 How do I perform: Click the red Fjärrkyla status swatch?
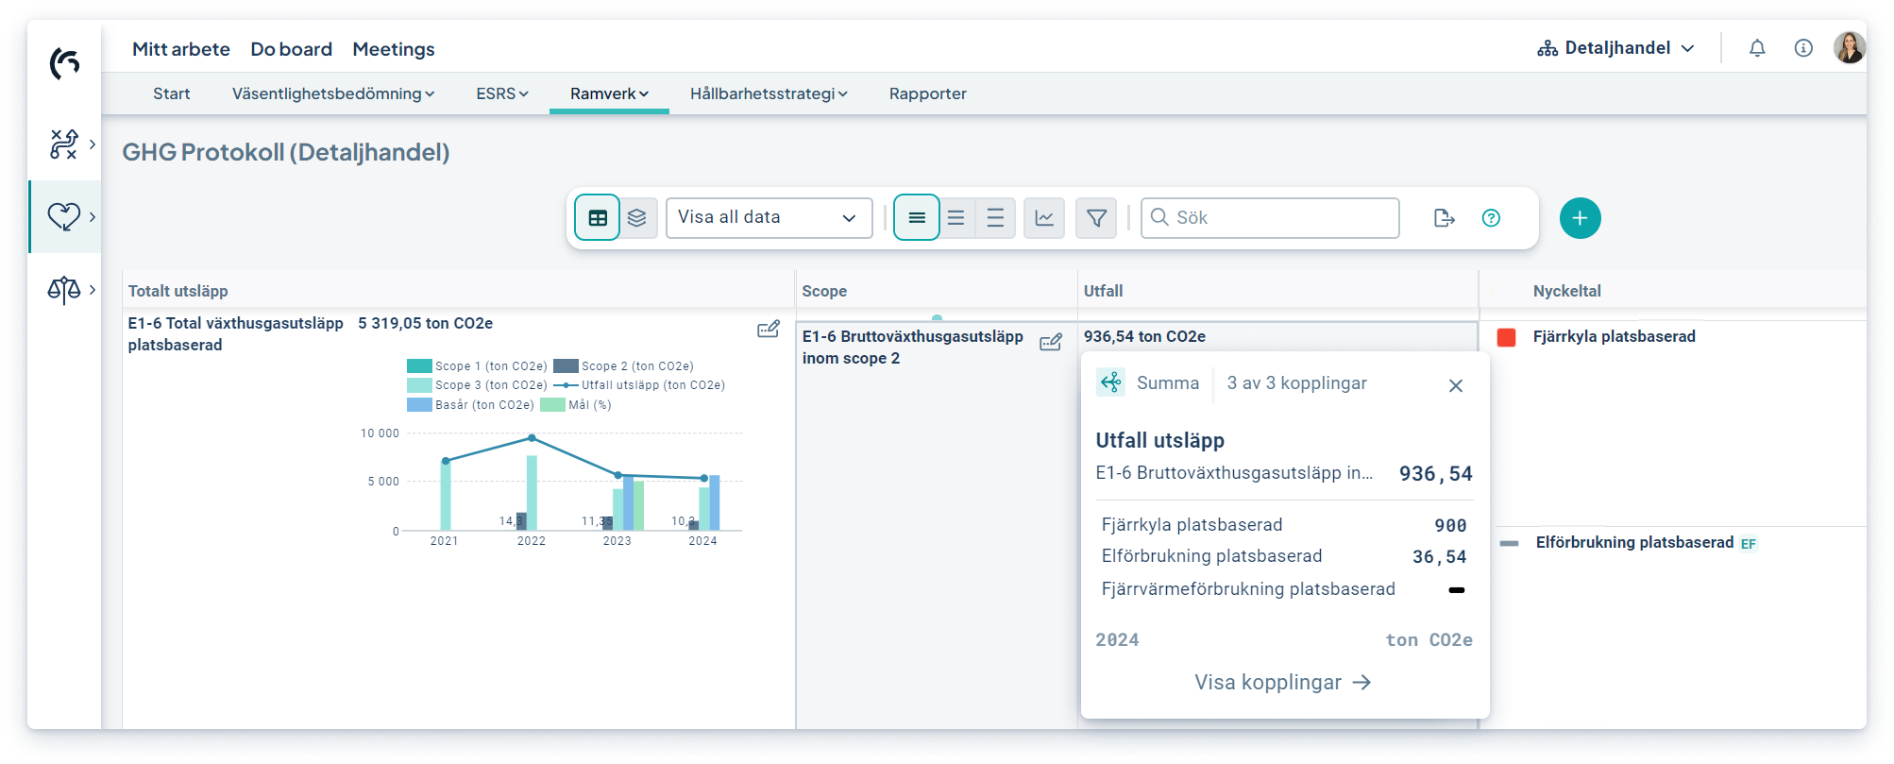tap(1506, 337)
